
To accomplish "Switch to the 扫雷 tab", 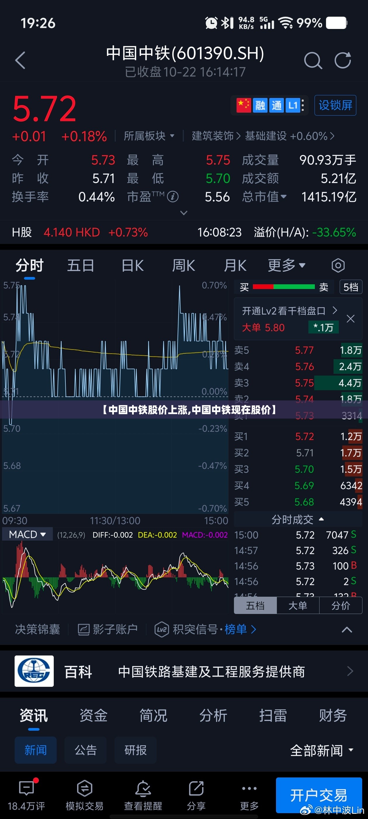I will 273,716.
